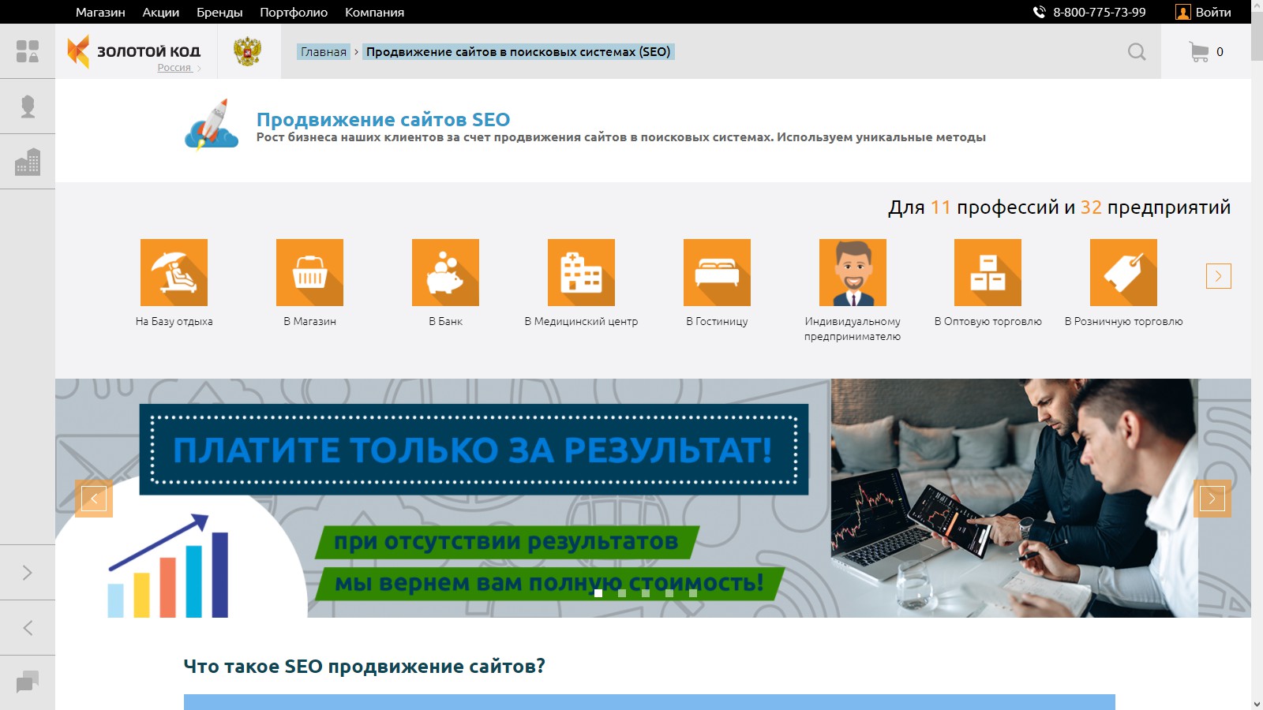Click scrollbar down arrow
The height and width of the screenshot is (710, 1263).
pos(1257,704)
